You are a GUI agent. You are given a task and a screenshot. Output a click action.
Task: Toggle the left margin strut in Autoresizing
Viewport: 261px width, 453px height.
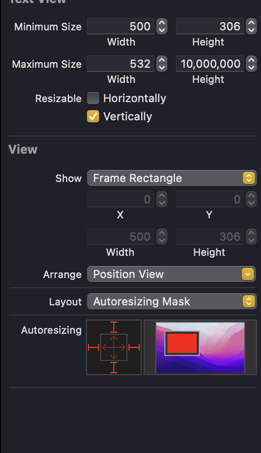94,347
